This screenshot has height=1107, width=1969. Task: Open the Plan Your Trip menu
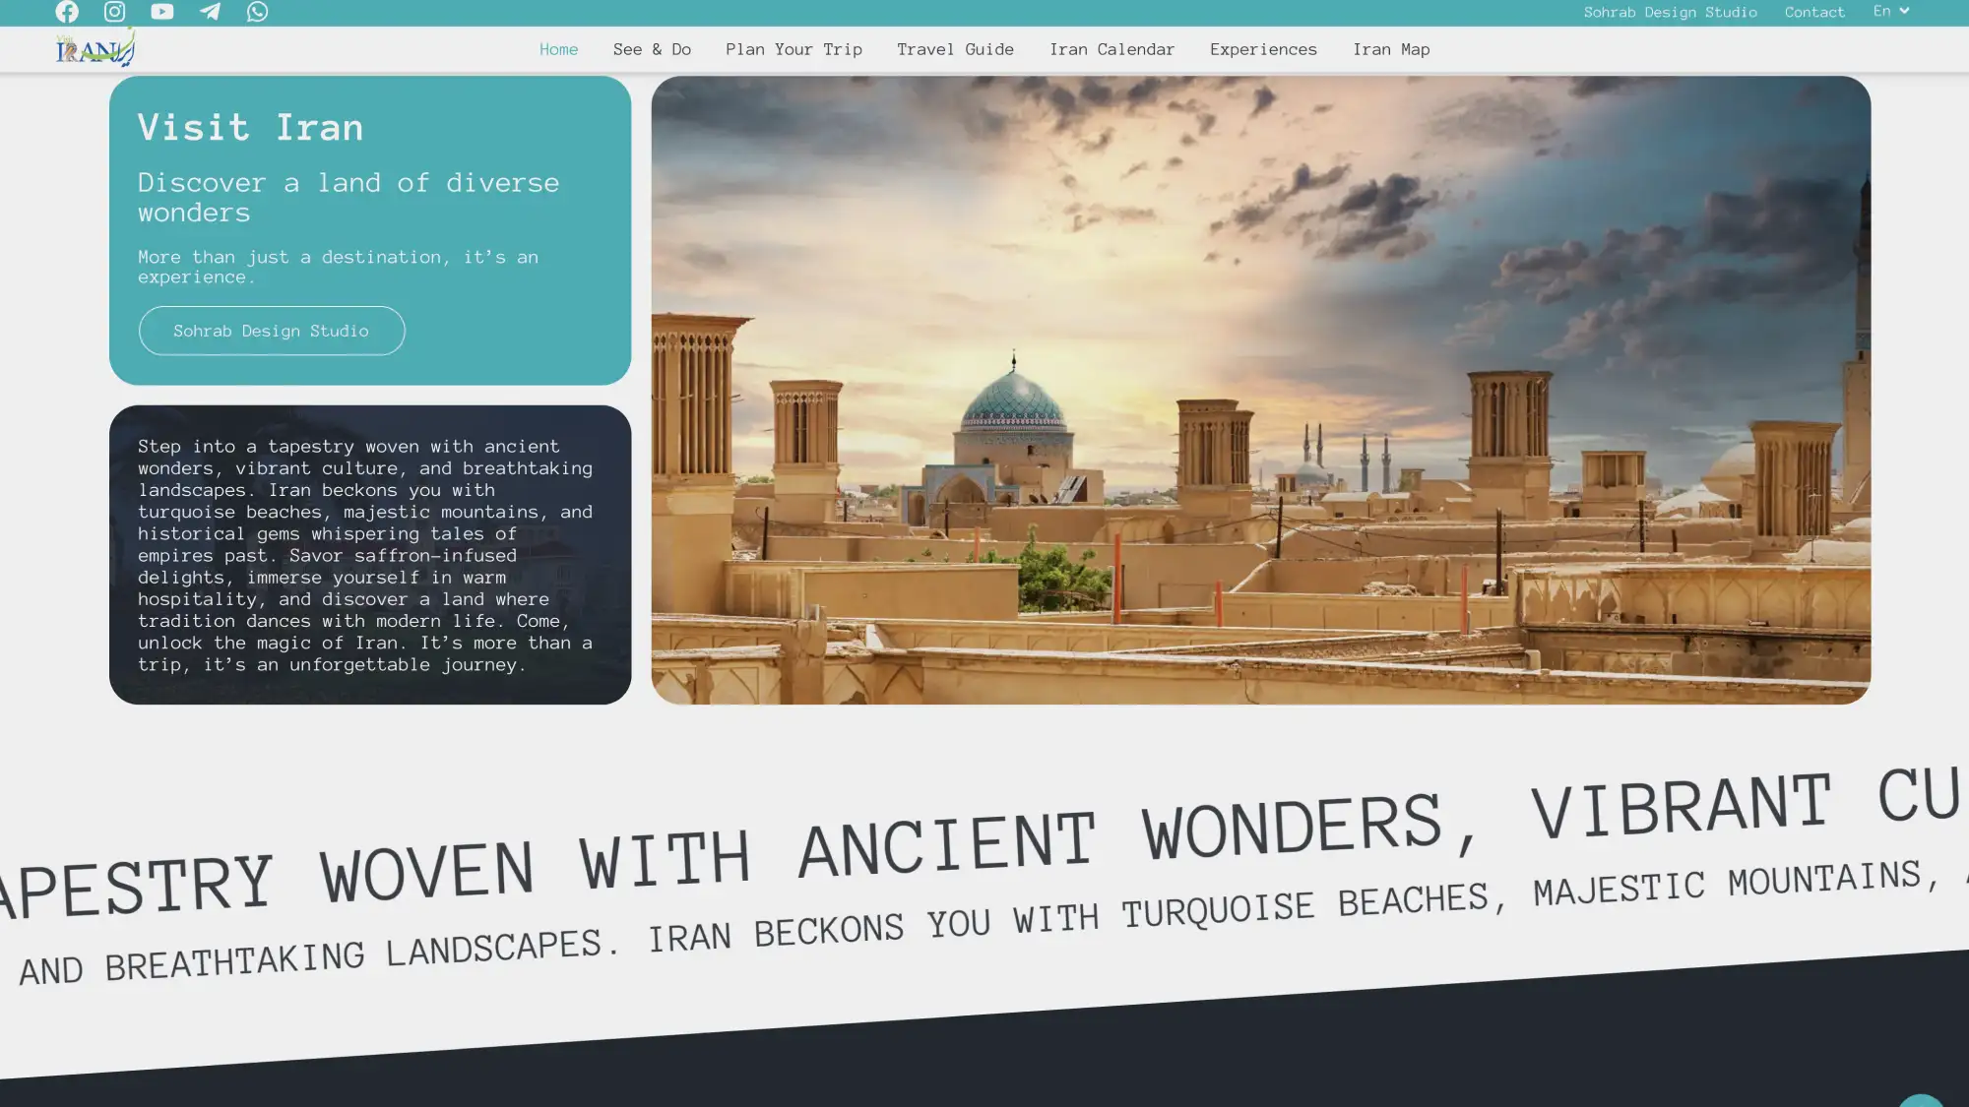coord(794,49)
